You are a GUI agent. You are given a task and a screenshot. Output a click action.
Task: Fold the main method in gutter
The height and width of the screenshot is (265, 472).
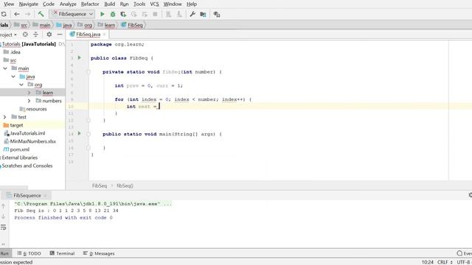pos(88,134)
